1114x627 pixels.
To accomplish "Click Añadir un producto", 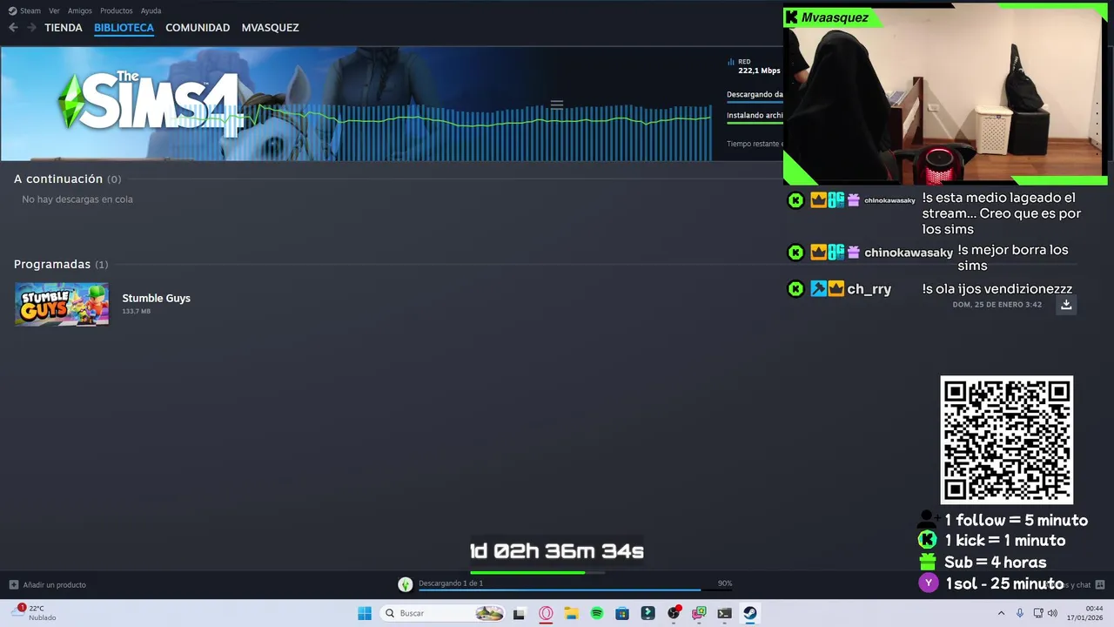I will point(55,584).
